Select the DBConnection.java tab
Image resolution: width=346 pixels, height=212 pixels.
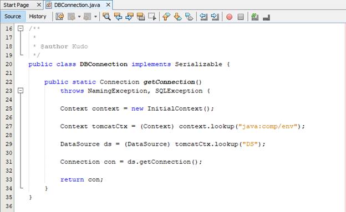77,5
